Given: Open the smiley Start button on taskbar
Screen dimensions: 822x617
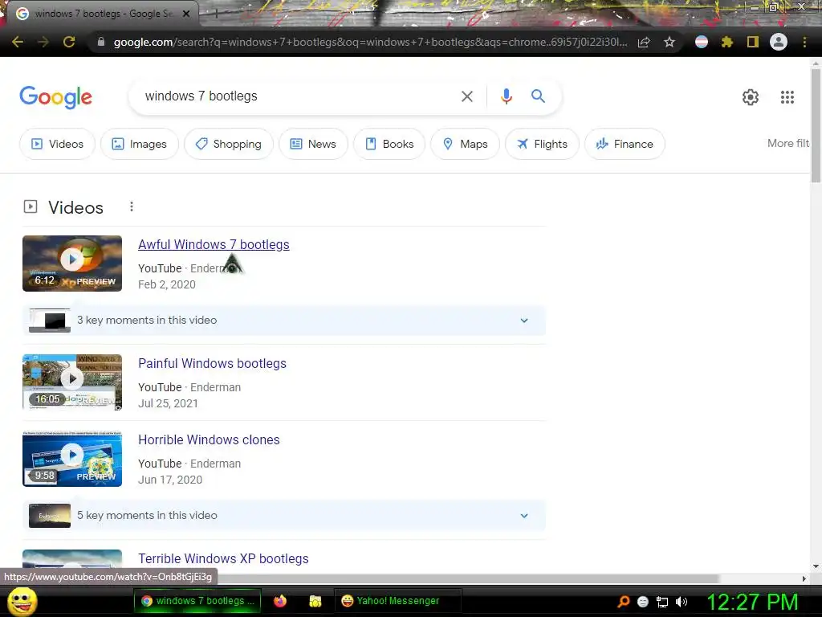Looking at the screenshot, I should coord(22,602).
